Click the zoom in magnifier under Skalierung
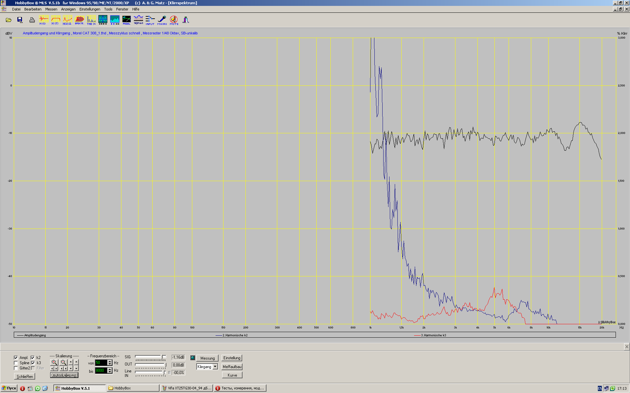This screenshot has height=393, width=630. [x=54, y=362]
